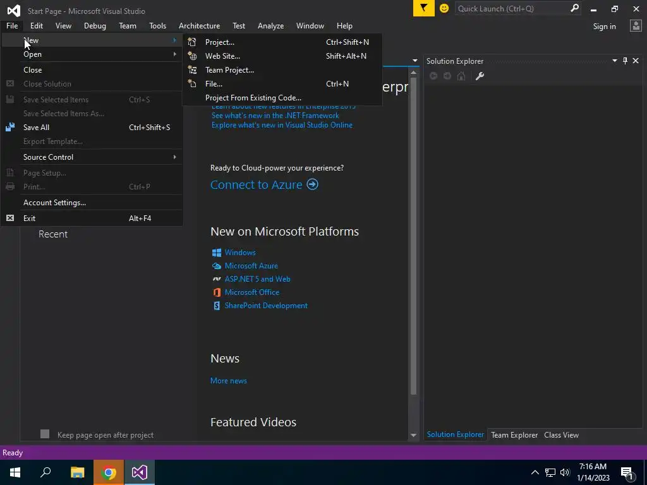Click the Office icon beside Microsoft Office link

216,292
